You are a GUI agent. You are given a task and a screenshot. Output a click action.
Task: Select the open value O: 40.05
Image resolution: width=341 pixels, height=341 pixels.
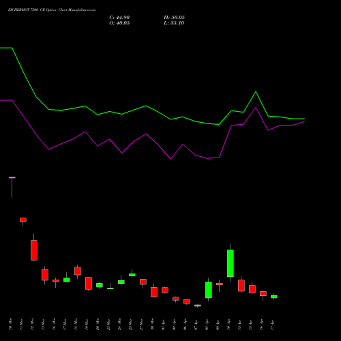point(119,23)
